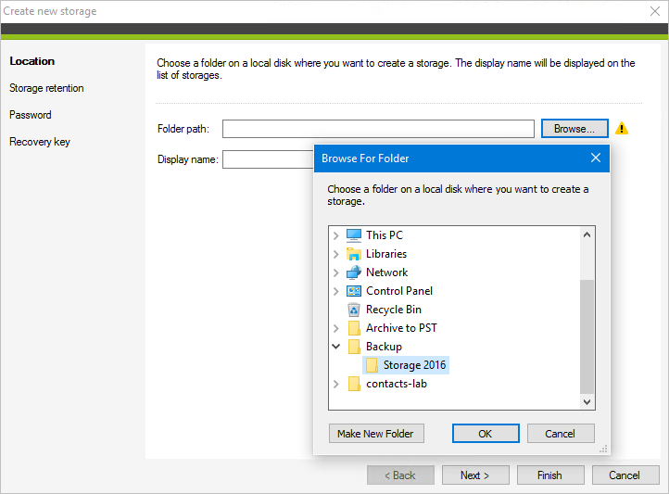Select the This PC label
Image resolution: width=669 pixels, height=494 pixels.
[x=385, y=235]
